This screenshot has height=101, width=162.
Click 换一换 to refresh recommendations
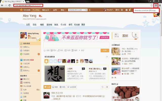[114, 78]
